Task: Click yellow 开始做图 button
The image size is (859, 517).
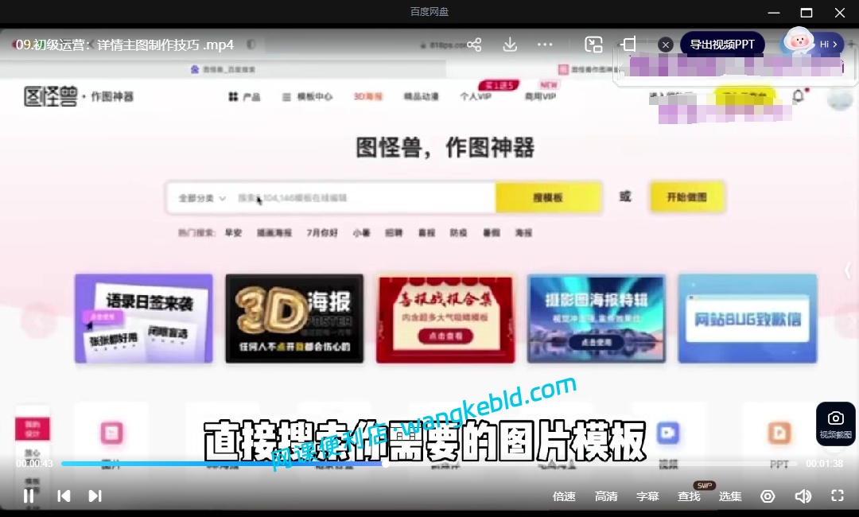Action: pyautogui.click(x=687, y=197)
